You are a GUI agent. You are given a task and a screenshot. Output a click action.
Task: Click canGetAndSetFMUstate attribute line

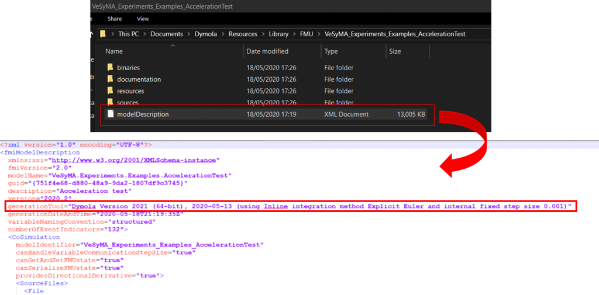[x=70, y=261]
